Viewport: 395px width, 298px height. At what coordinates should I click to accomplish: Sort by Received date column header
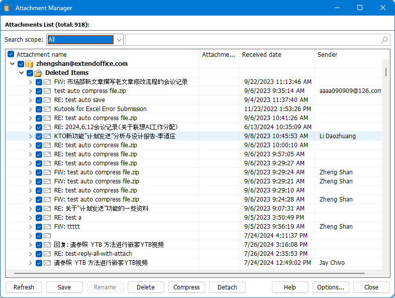click(276, 55)
